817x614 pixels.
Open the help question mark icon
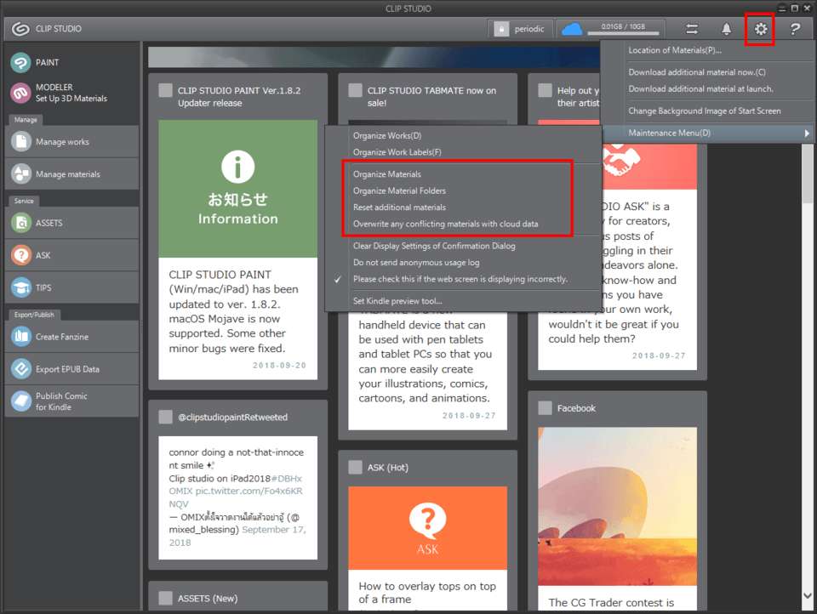(x=795, y=29)
